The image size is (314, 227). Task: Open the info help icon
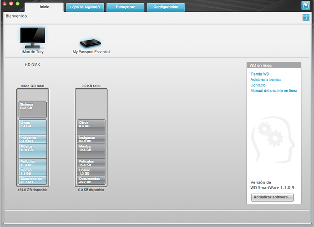(306, 17)
